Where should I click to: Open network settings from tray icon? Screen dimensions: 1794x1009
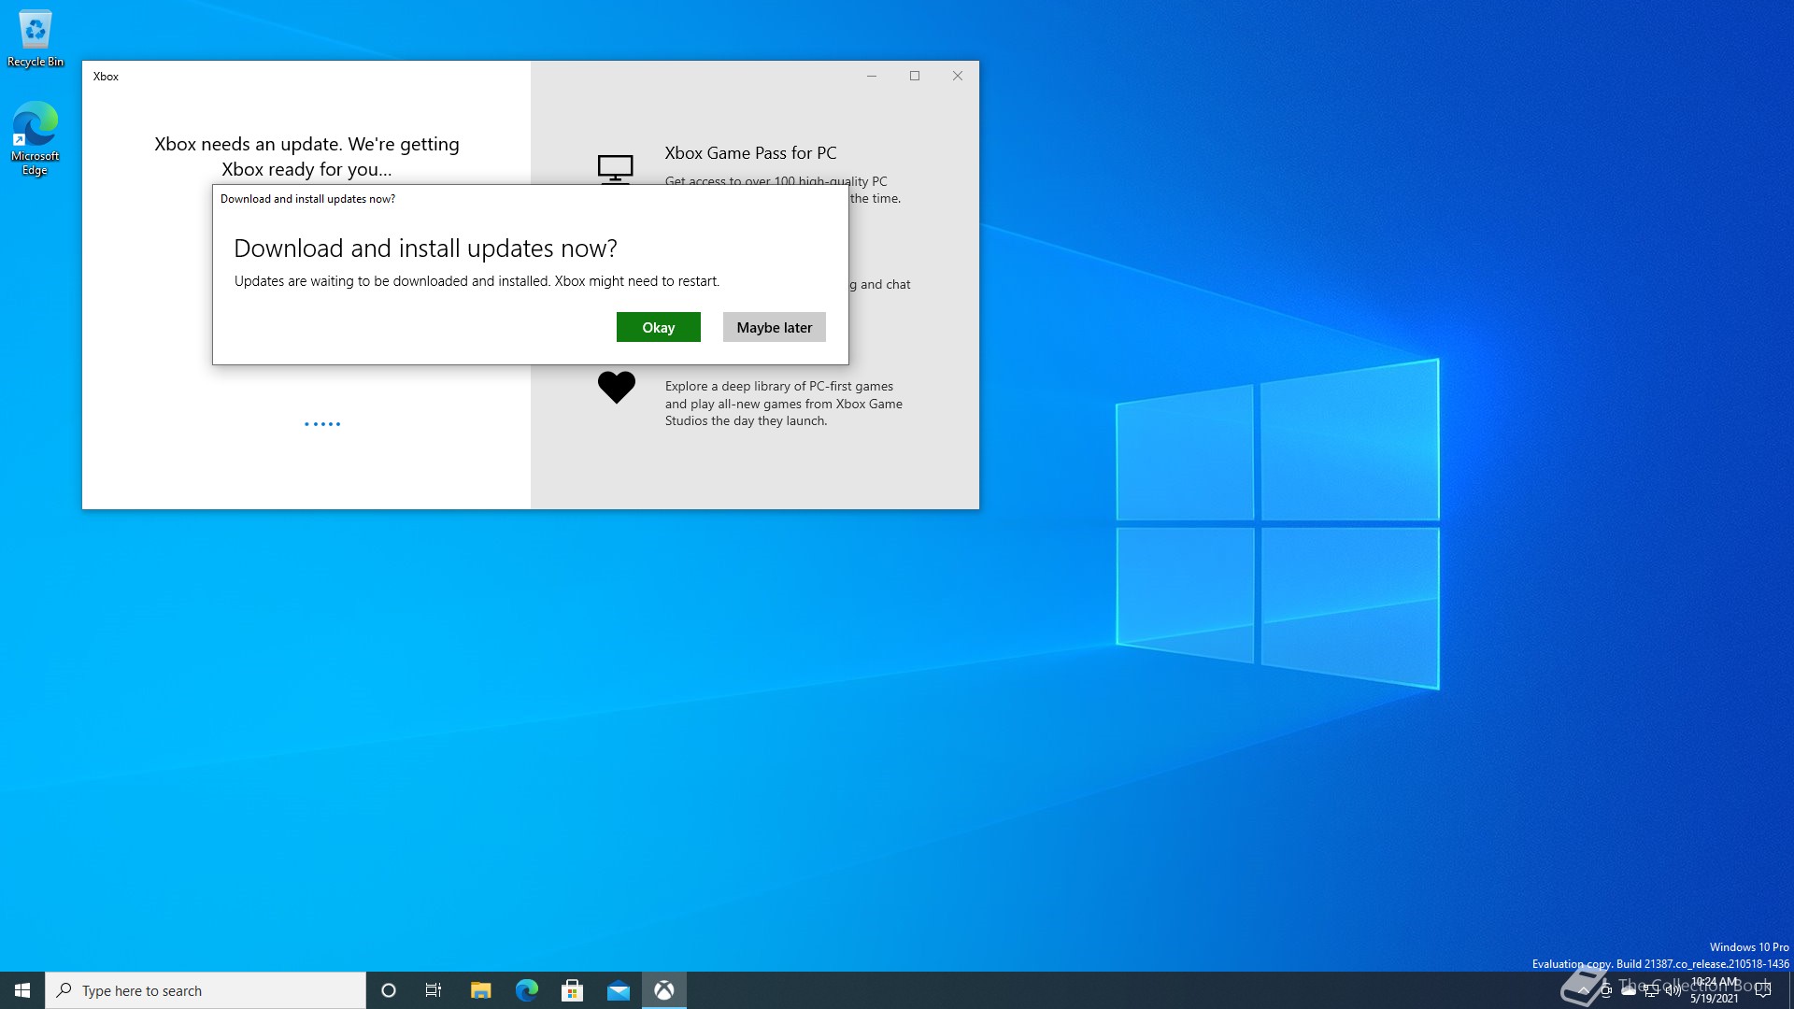click(1651, 990)
